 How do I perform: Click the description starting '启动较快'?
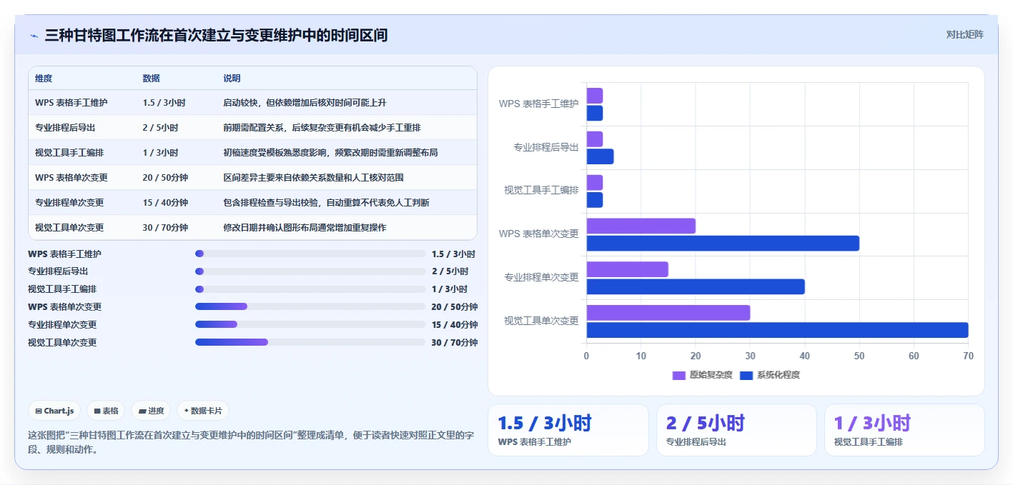point(305,103)
